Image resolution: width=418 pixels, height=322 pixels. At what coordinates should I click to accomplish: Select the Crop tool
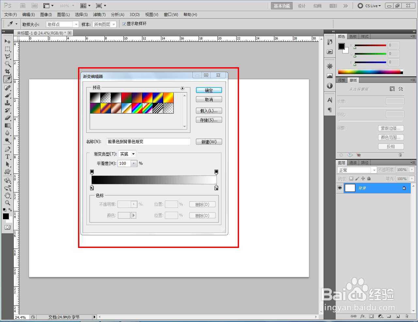pos(8,71)
